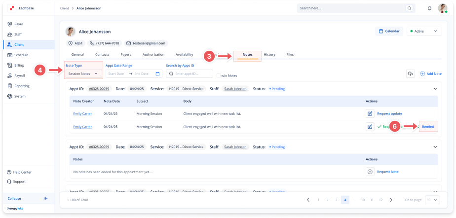This screenshot has height=218, width=456.
Task: Switch to the History tab
Action: (269, 54)
